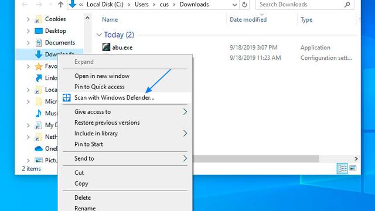Expand the Favorites tree node
375x211 pixels.
(x=28, y=66)
